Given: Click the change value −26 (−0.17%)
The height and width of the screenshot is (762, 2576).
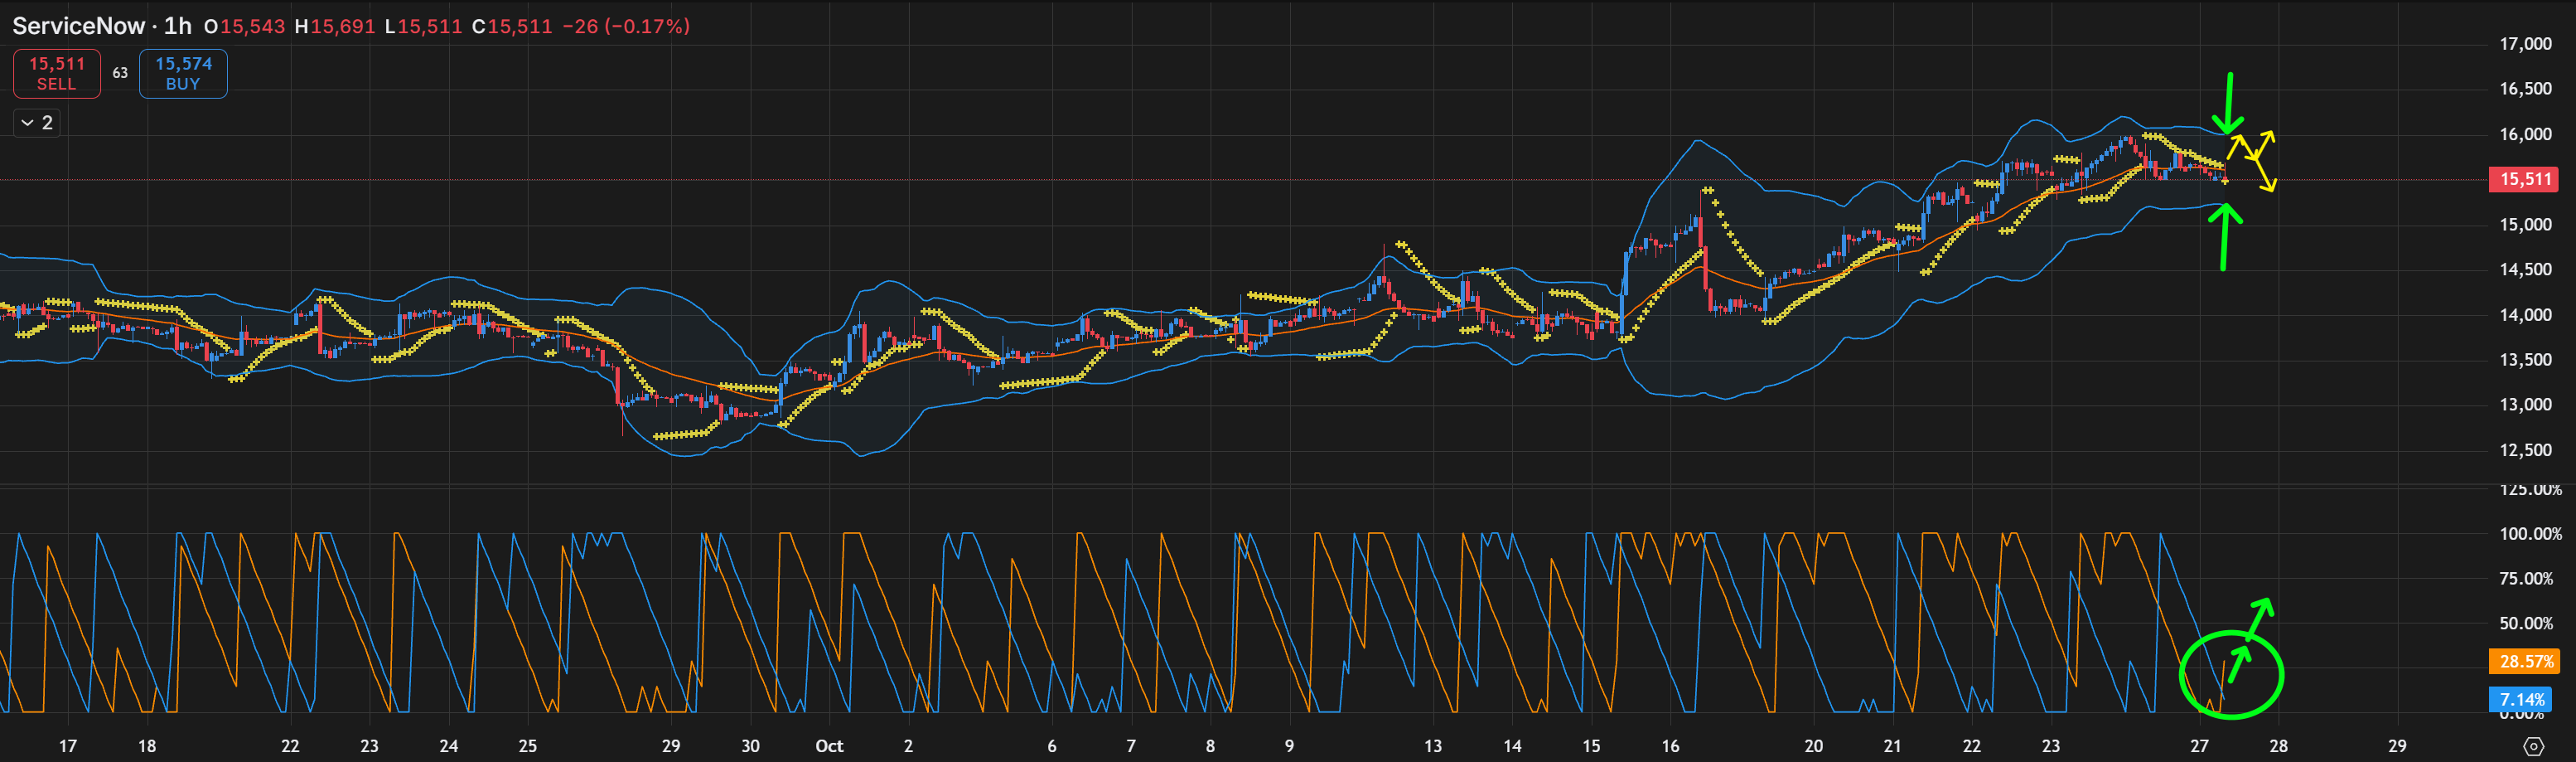Looking at the screenshot, I should coord(626,26).
